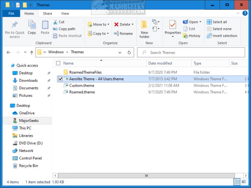
Task: Open Recent locations dropdown arrow
Action: coord(25,52)
